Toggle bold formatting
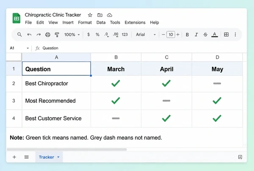Screen dimensions: 254x171 (x=187, y=35)
